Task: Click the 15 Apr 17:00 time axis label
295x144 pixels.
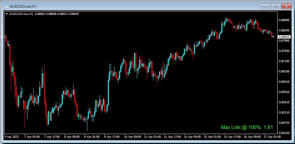Action: [232, 137]
